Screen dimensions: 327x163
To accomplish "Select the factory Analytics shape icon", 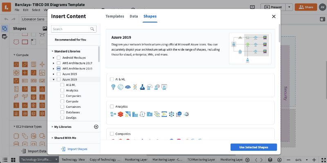I will (x=135, y=114).
